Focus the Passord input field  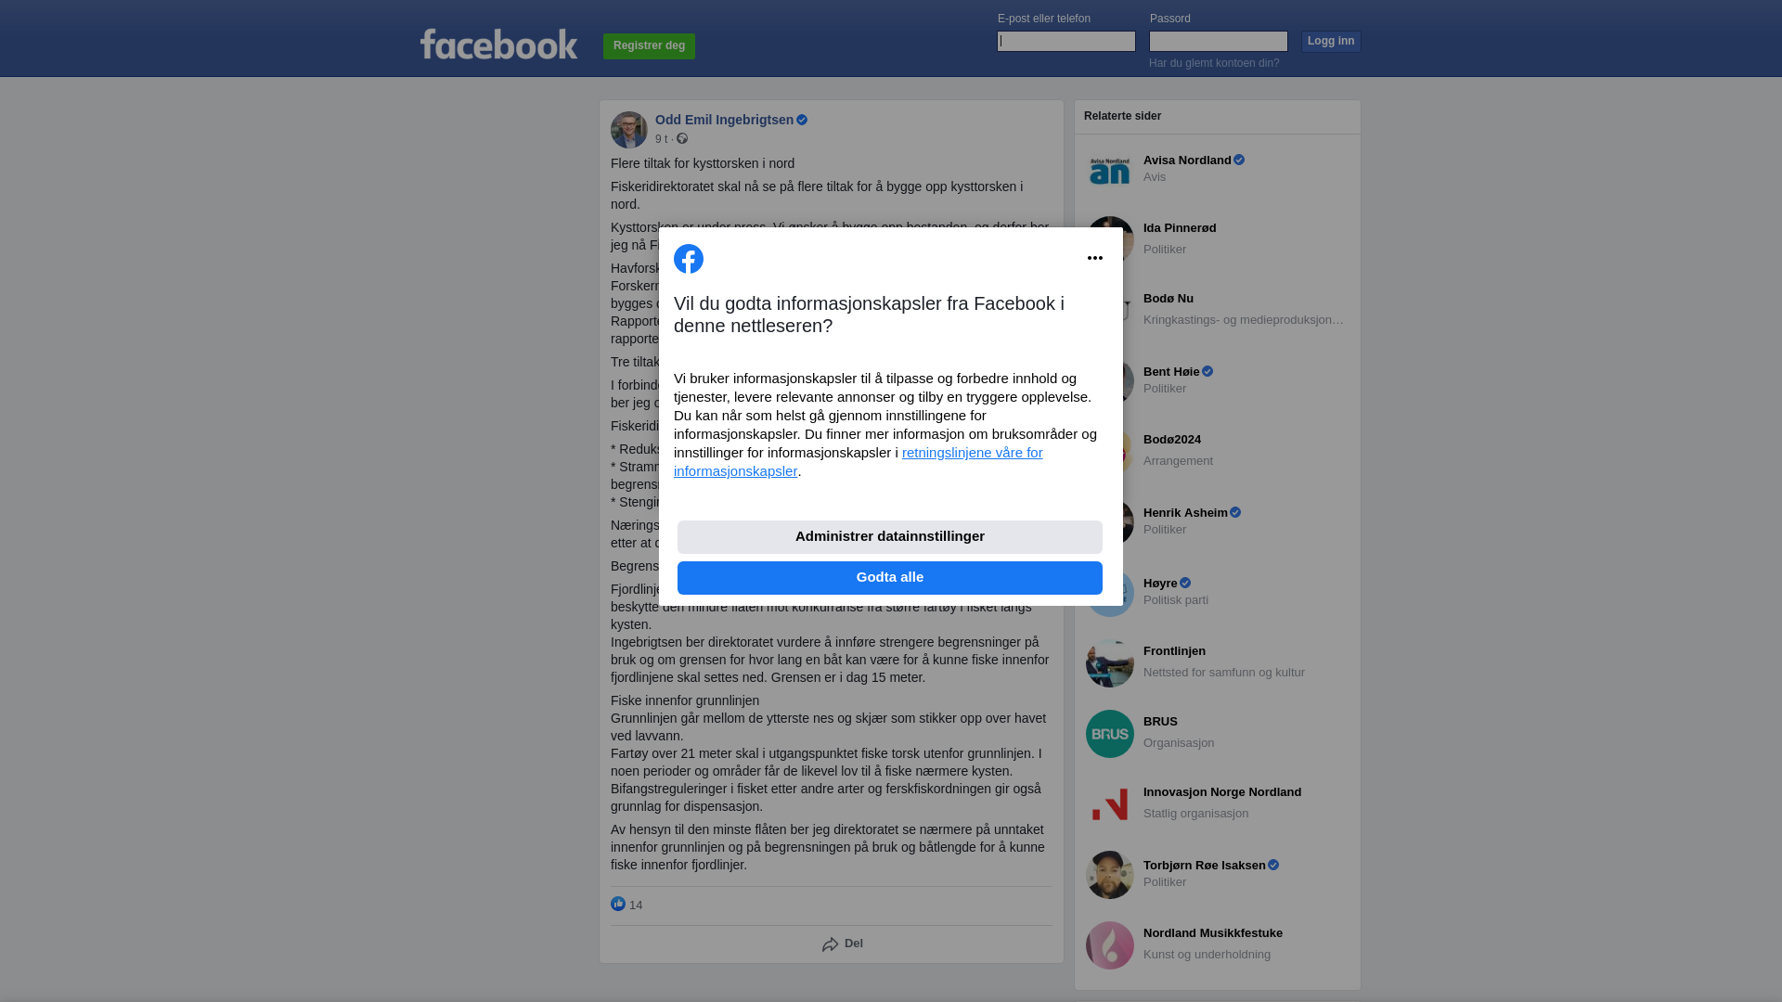(1219, 41)
